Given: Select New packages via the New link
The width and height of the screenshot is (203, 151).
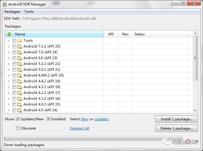Looking at the screenshot, I should click(x=85, y=119).
